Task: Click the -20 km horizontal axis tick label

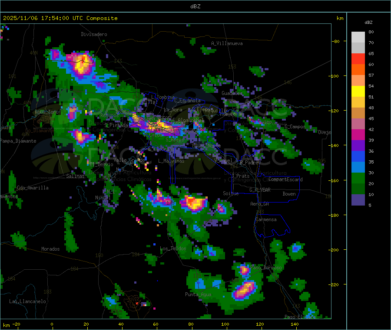Action: (x=16, y=324)
